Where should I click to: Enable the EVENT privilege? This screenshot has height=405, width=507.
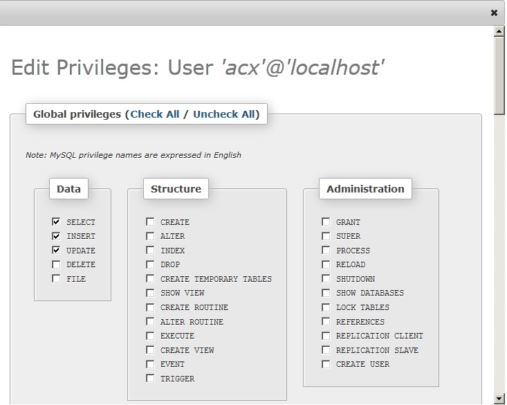pyautogui.click(x=150, y=364)
